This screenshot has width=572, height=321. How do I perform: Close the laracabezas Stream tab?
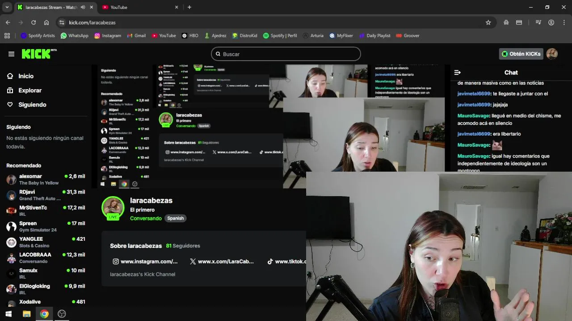coord(92,7)
